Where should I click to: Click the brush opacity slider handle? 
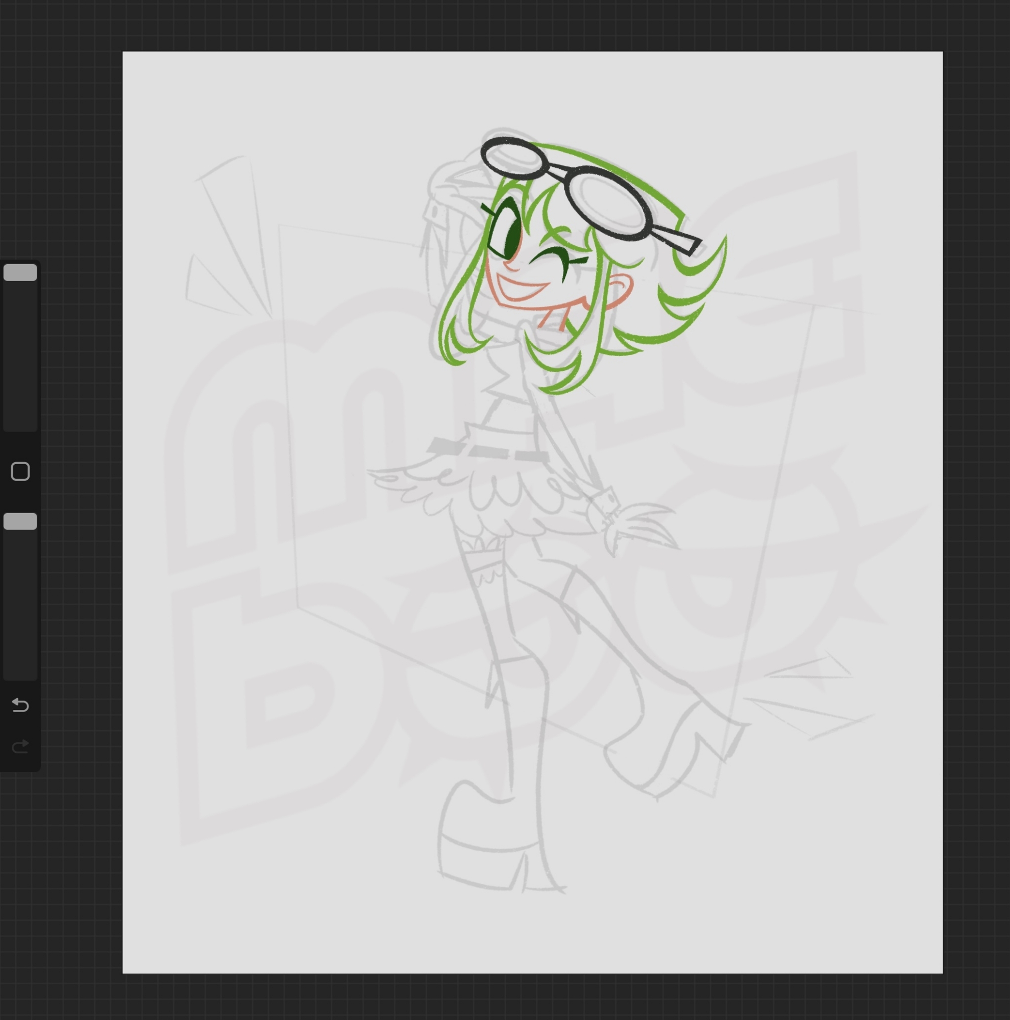[x=20, y=521]
